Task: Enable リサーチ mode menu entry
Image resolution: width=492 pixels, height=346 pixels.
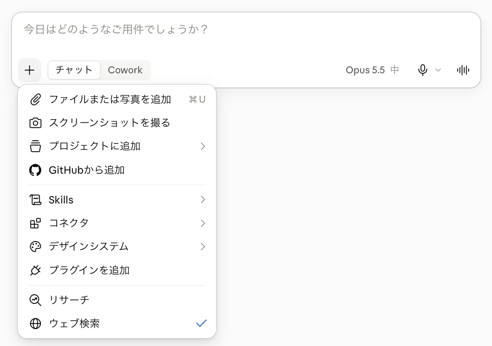Action: tap(117, 300)
